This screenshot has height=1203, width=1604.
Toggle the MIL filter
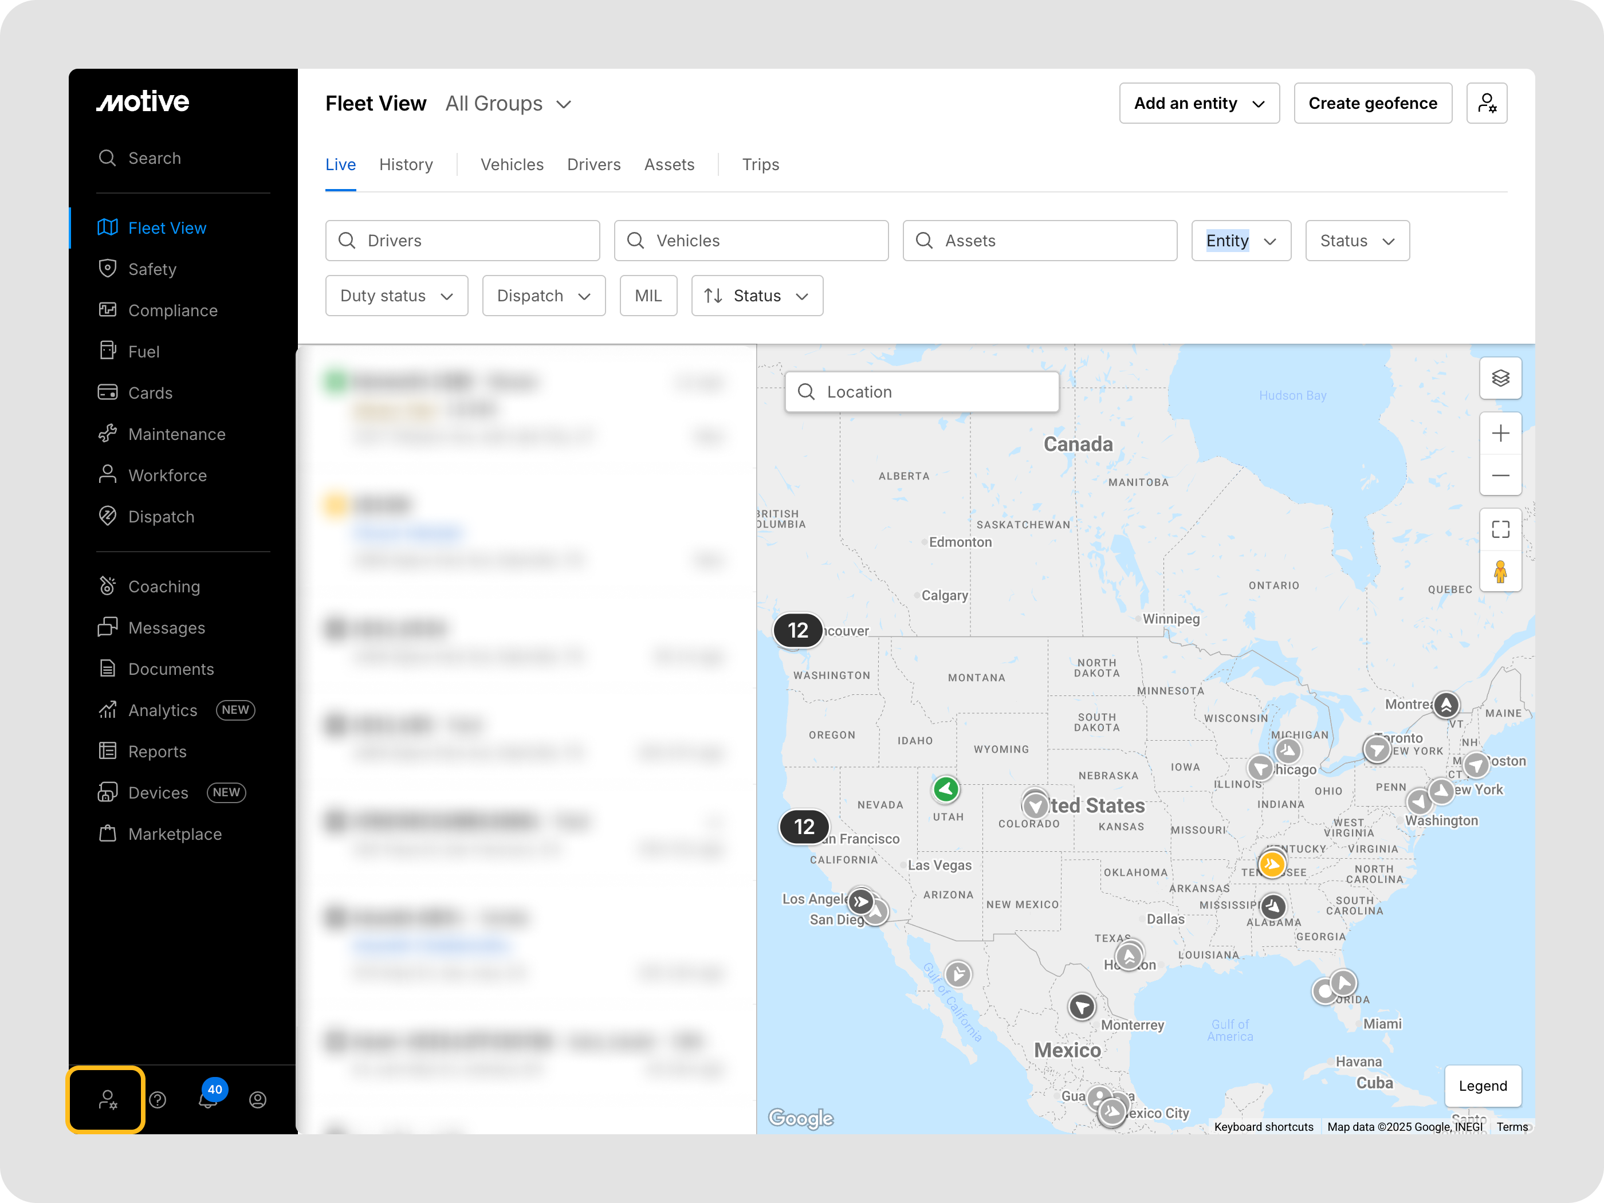tap(647, 296)
